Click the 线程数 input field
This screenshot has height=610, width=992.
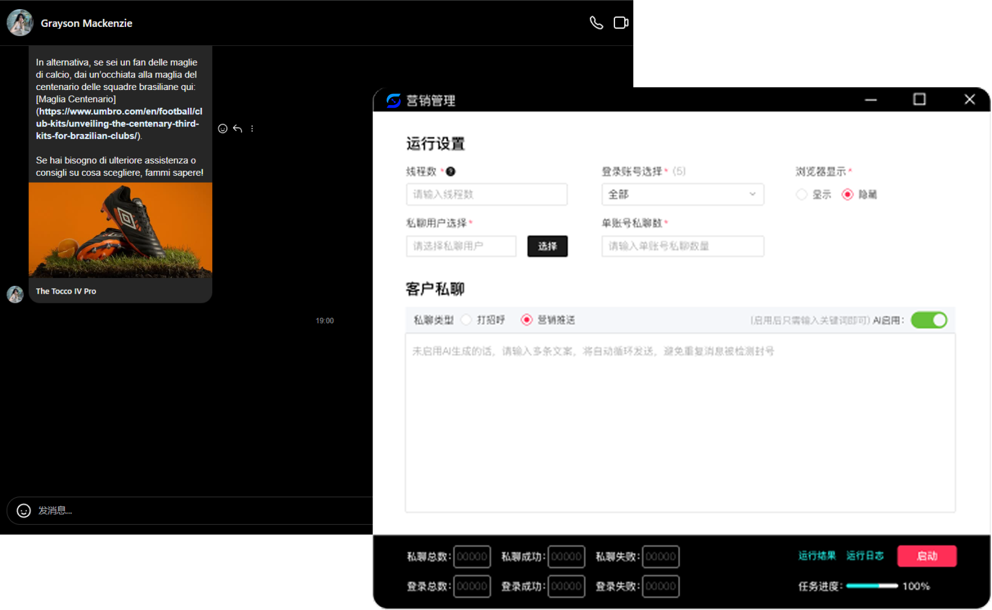point(486,195)
